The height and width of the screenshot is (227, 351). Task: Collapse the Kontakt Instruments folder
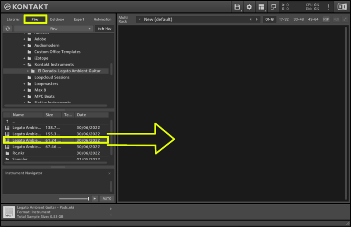coord(25,64)
